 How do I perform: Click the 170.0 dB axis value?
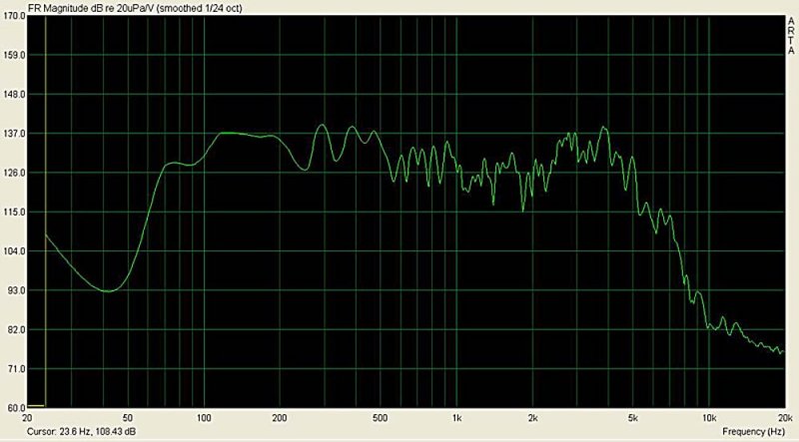pyautogui.click(x=14, y=16)
